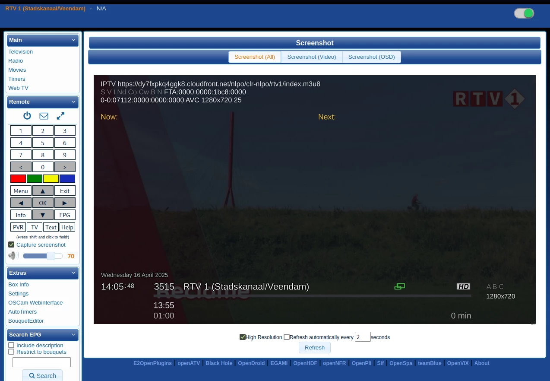Click the Refresh button
550x381 pixels.
point(315,348)
